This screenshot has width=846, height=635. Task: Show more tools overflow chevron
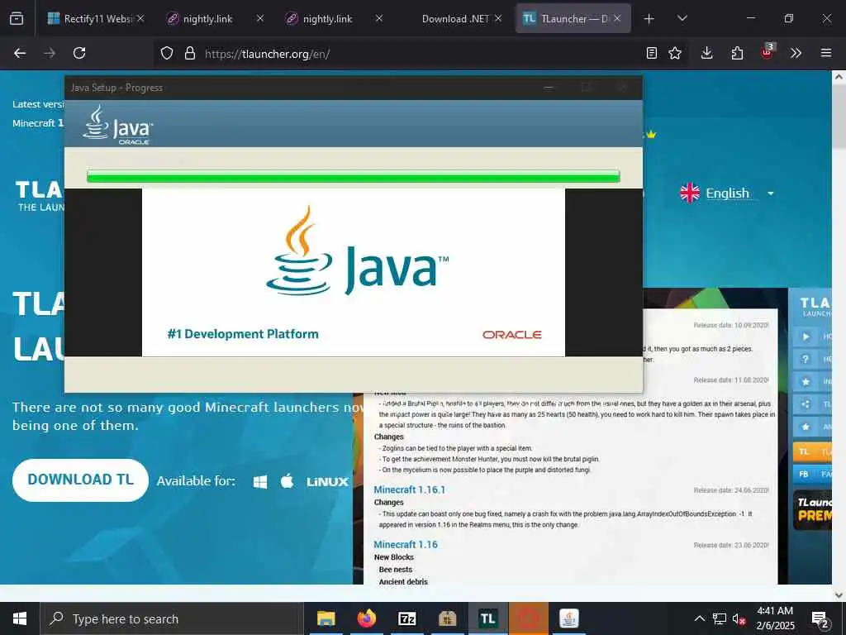(x=796, y=53)
